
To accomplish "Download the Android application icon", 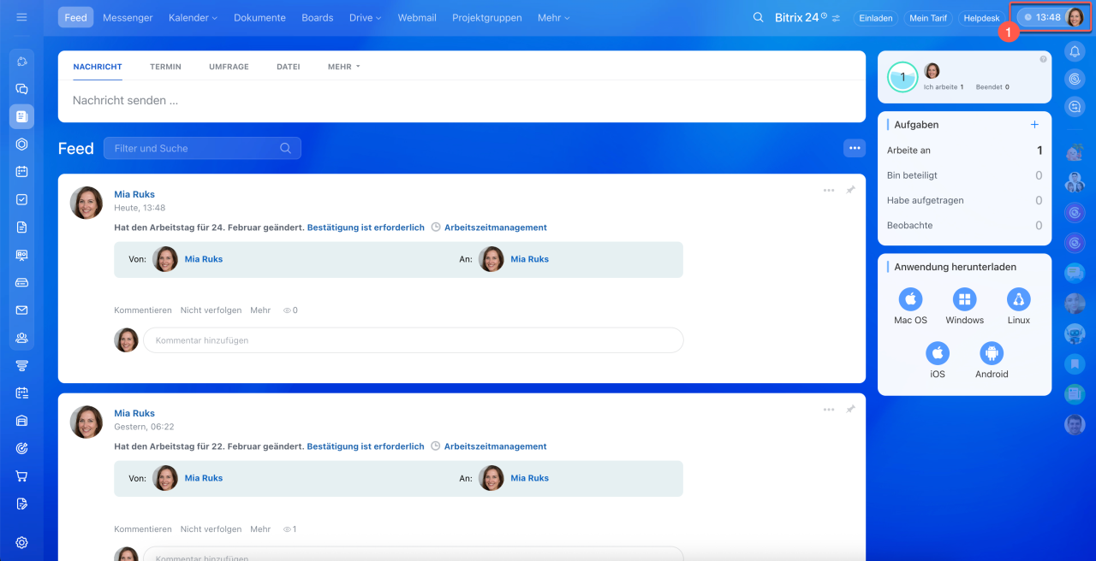I will tap(992, 353).
